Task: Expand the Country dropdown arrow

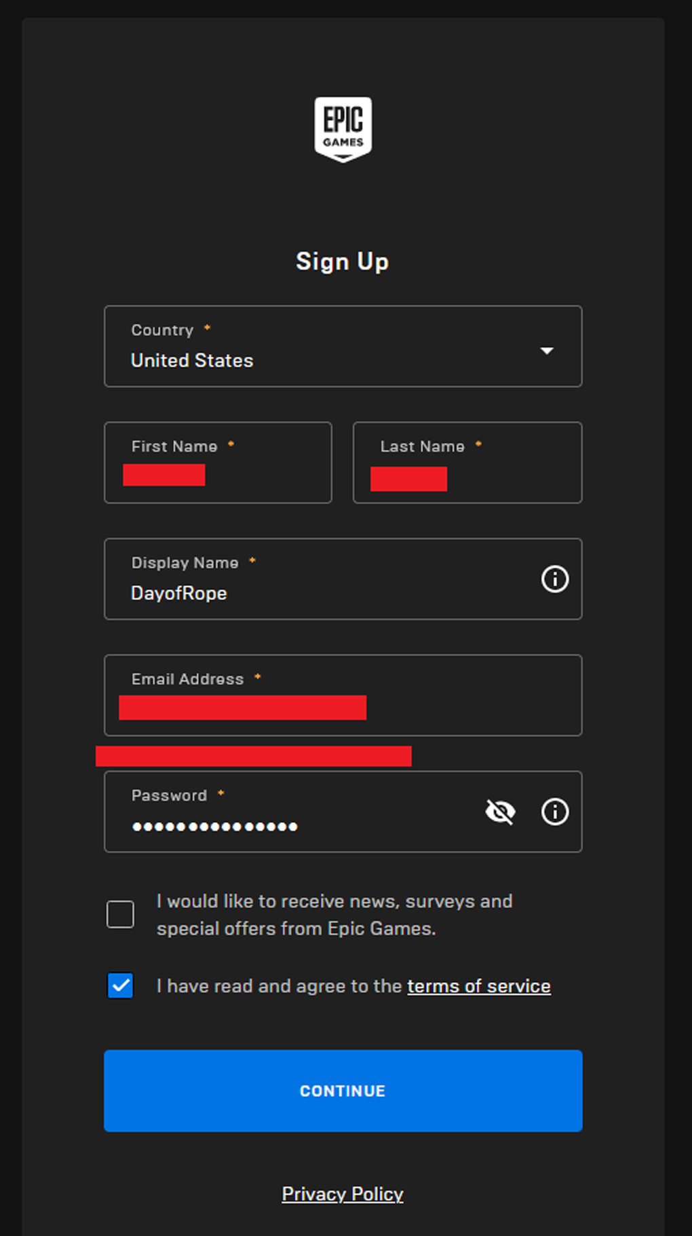Action: [x=547, y=350]
